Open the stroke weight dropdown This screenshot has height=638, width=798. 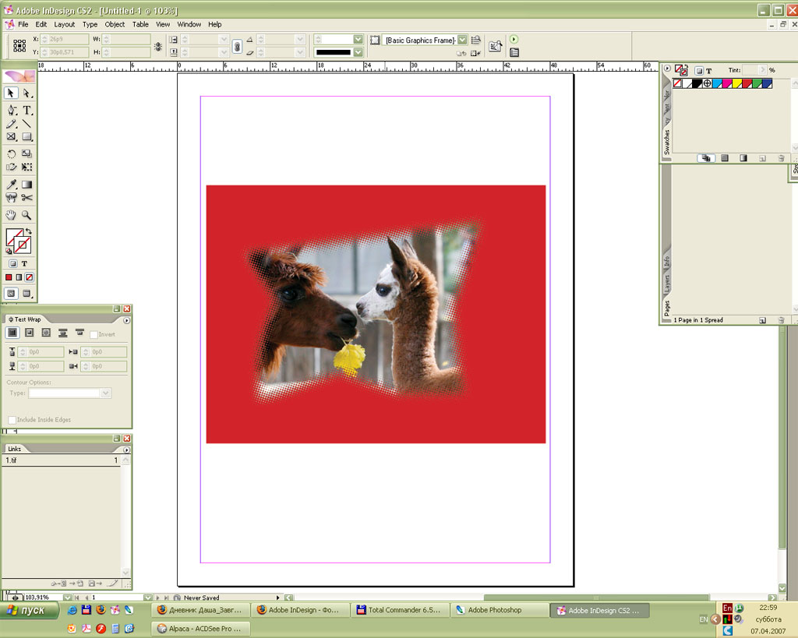(358, 39)
